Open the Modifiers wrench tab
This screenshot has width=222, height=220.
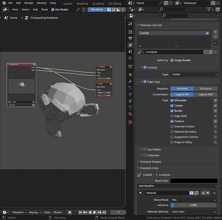click(130, 81)
